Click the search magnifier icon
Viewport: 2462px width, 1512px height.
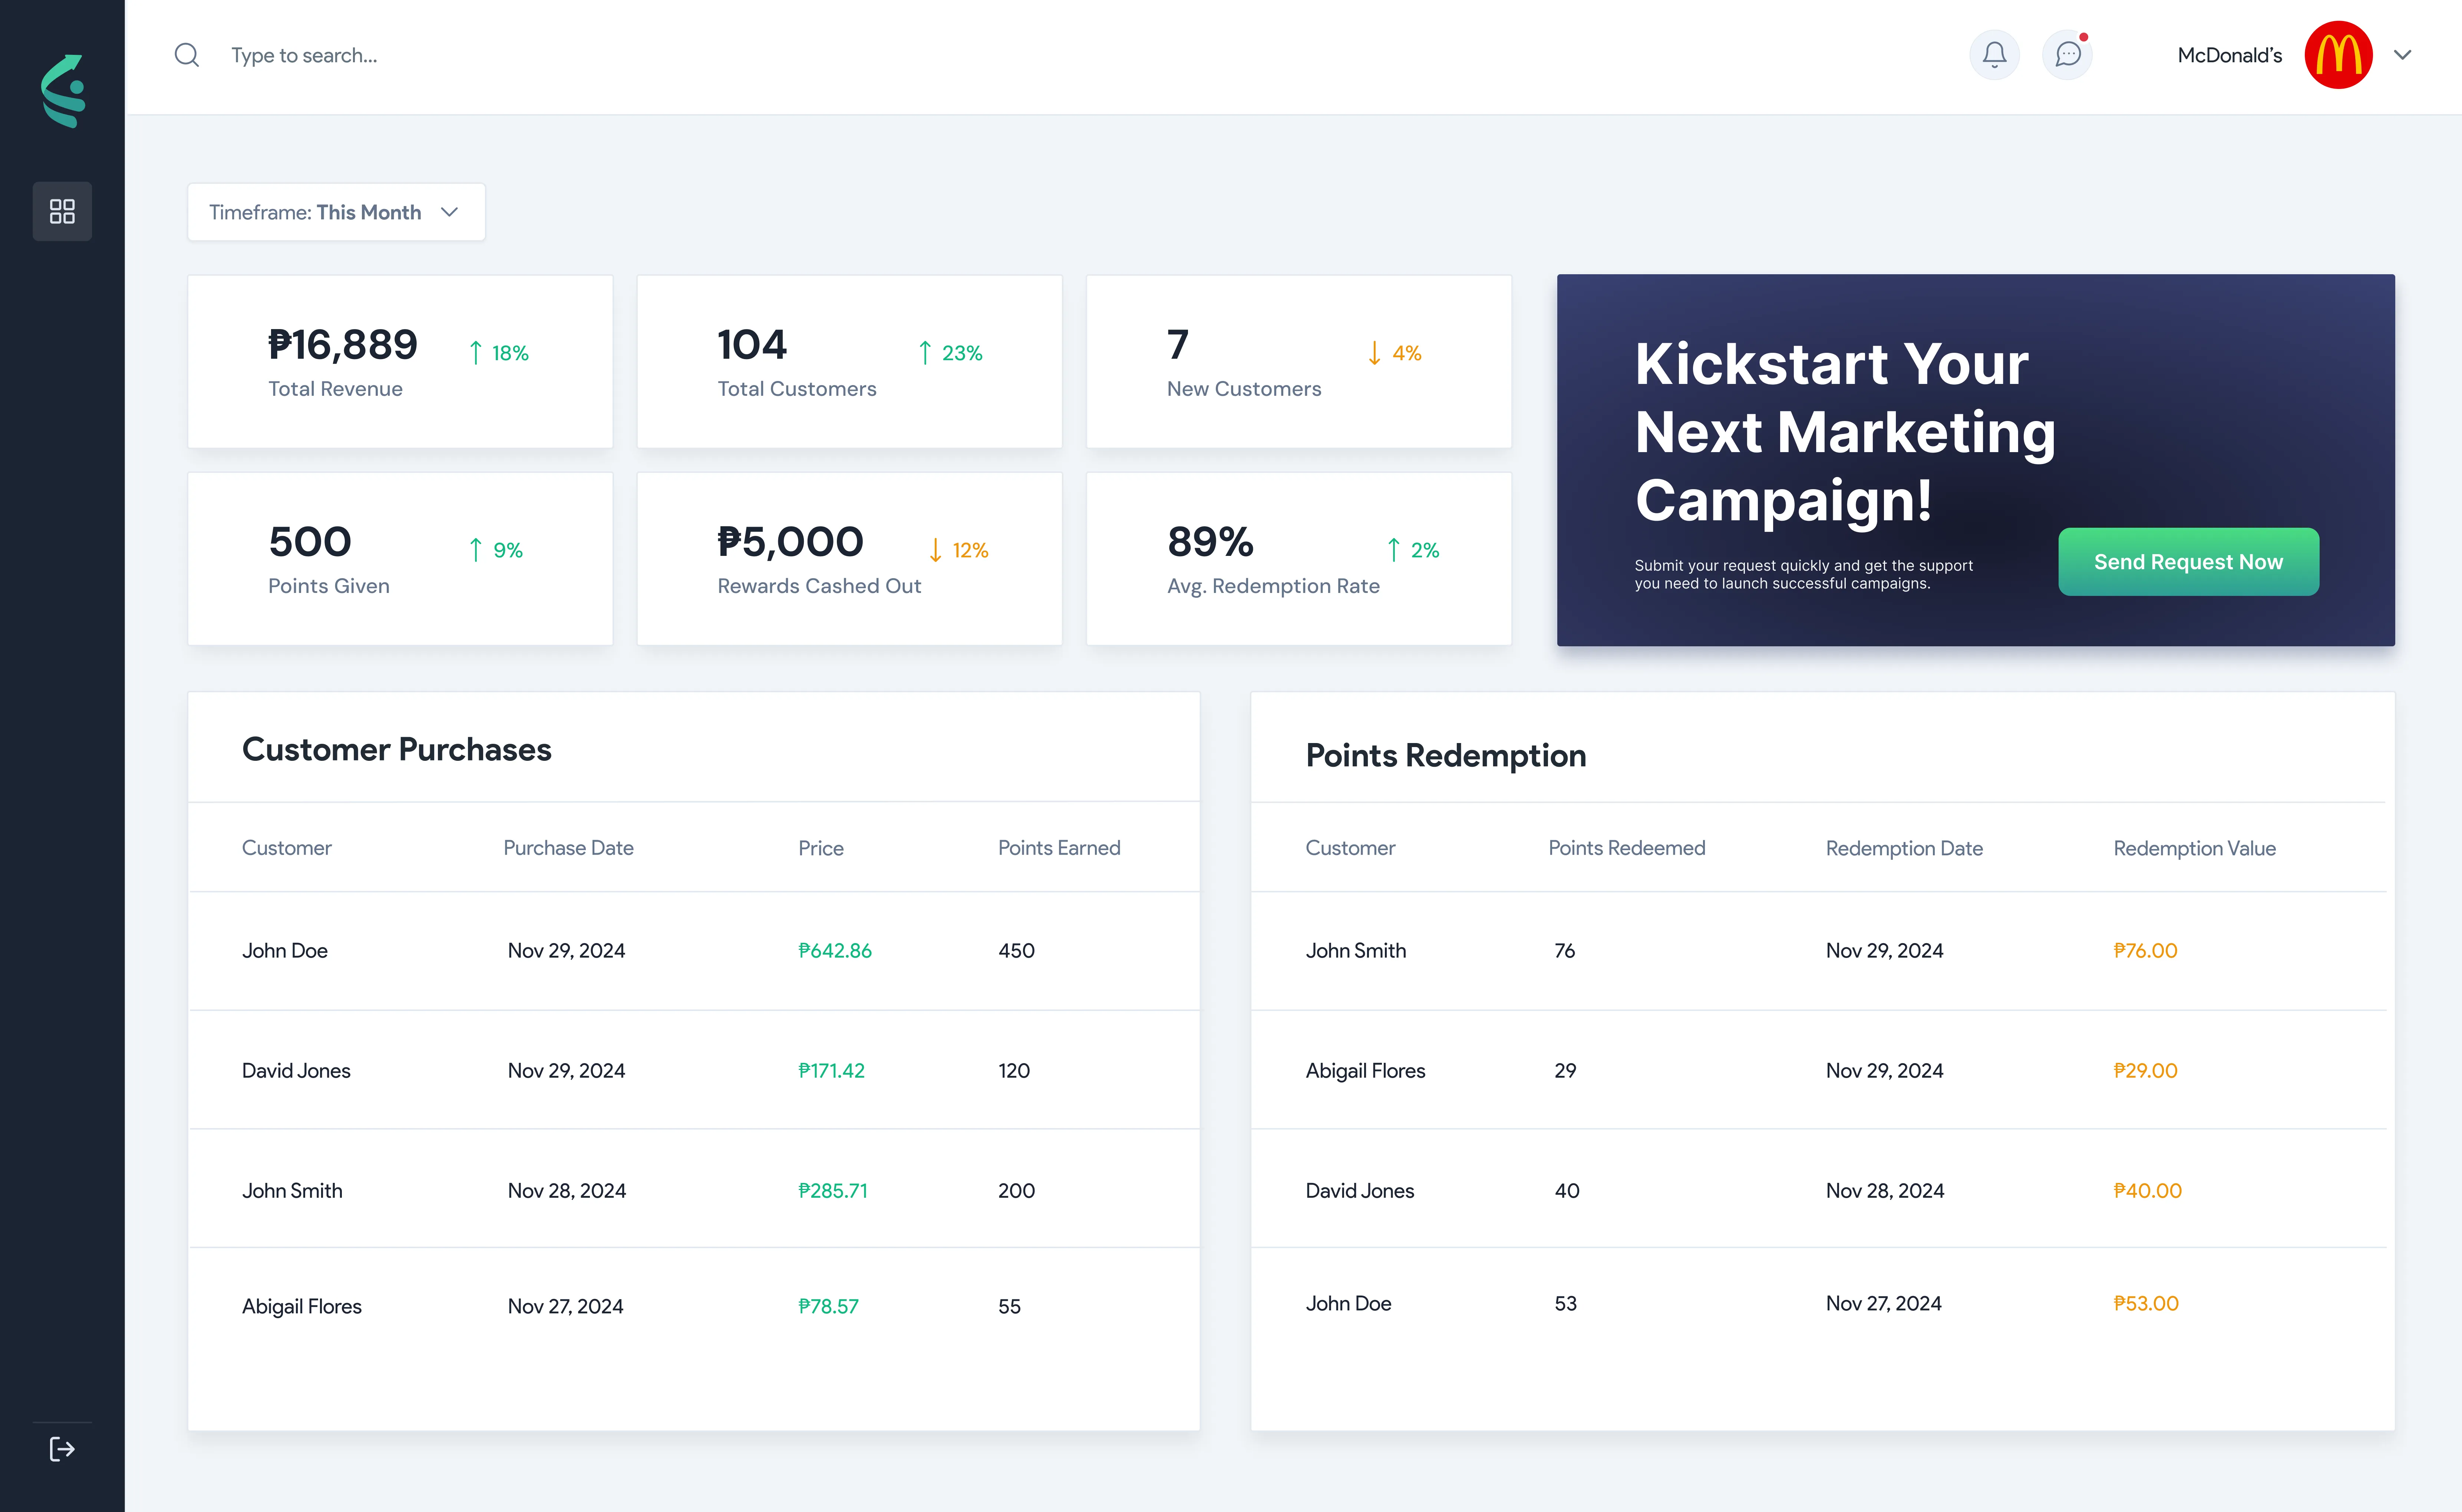tap(187, 55)
